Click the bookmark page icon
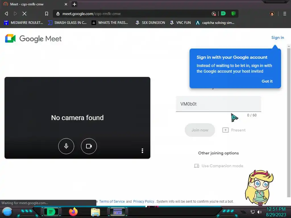 (x=47, y=14)
